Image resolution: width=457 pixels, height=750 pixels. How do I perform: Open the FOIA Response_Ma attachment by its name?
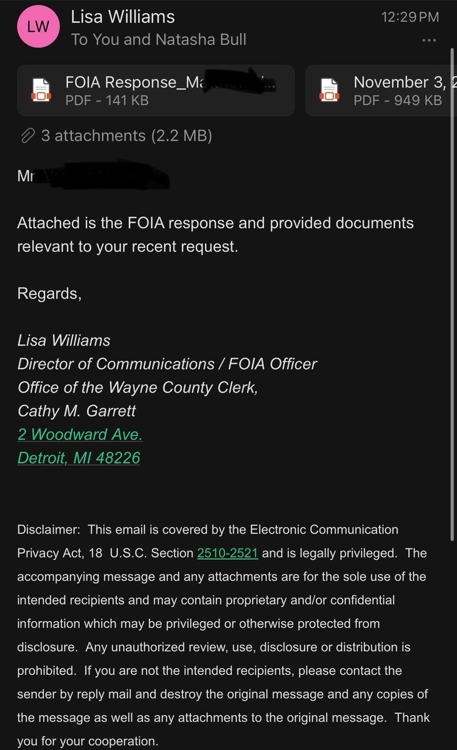tap(170, 82)
